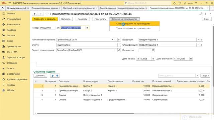Open the tabs list dropdown arrow
The image size is (214, 120).
212,8
